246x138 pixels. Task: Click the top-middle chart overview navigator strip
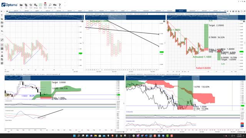coord(125,18)
